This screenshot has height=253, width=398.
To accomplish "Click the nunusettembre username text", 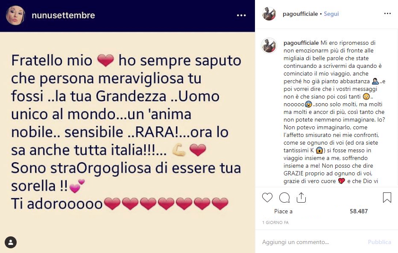I will pyautogui.click(x=63, y=16).
